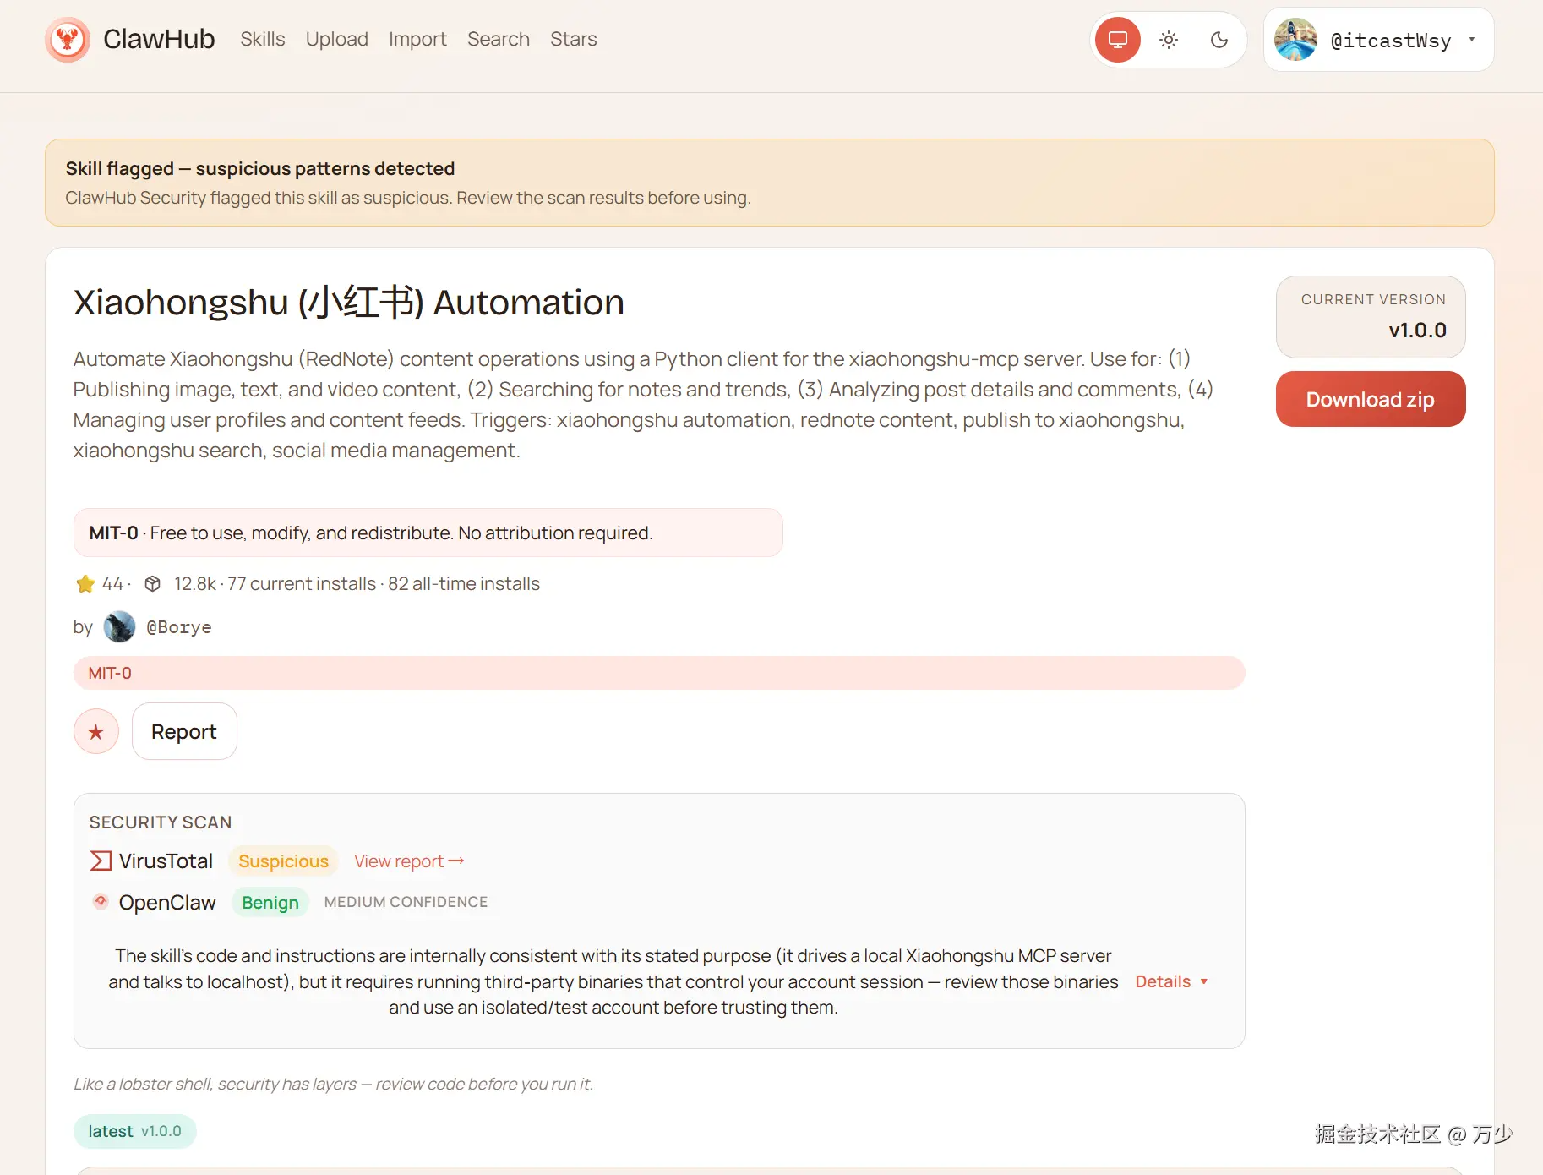This screenshot has height=1175, width=1543.
Task: Report this skill
Action: pyautogui.click(x=184, y=731)
